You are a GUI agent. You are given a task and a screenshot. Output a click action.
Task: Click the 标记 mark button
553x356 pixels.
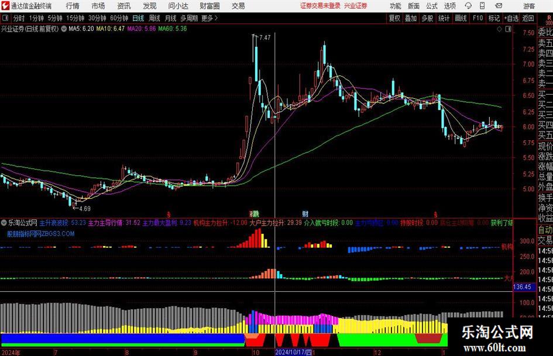coord(494,18)
